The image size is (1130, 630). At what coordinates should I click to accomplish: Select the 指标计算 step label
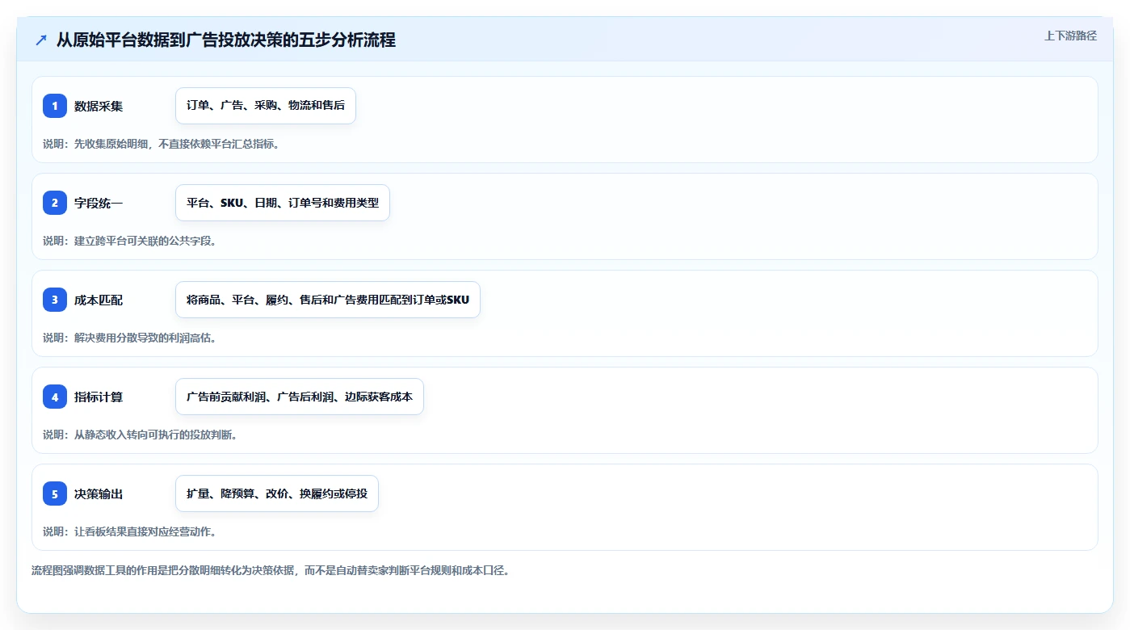pos(99,397)
